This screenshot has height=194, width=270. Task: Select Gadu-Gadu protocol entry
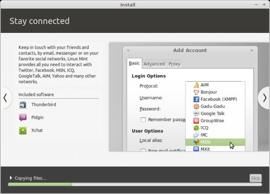215,107
